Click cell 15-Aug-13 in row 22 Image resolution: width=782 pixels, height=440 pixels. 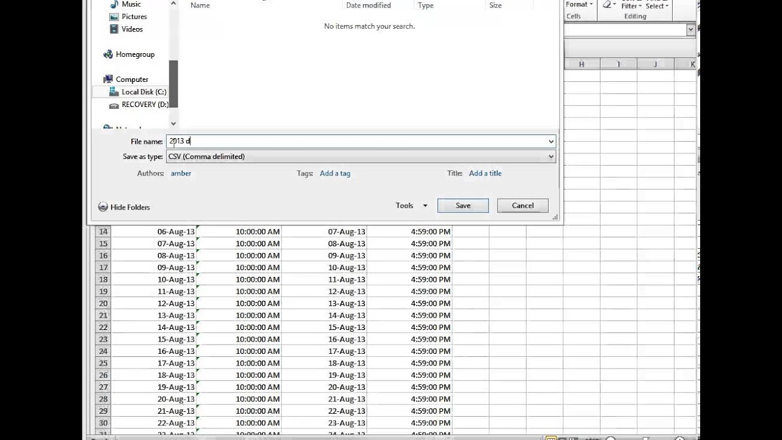coord(324,328)
